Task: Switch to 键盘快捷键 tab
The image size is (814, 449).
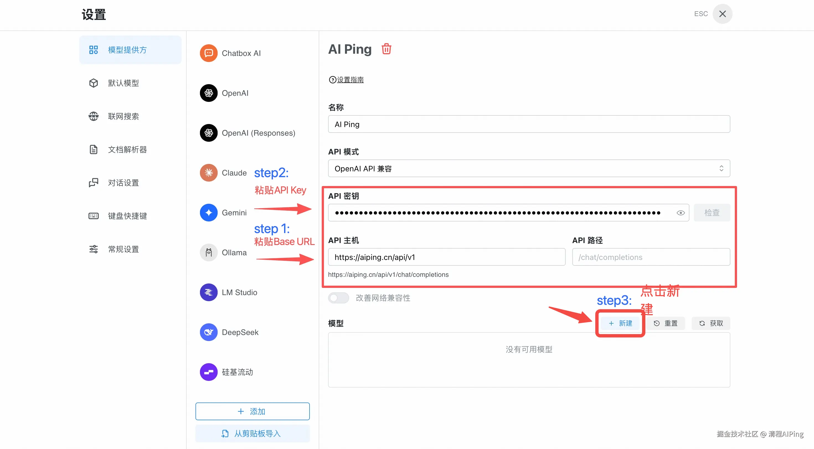Action: point(127,216)
